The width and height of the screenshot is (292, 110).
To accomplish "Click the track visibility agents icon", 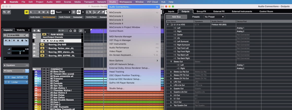I will (70, 31).
